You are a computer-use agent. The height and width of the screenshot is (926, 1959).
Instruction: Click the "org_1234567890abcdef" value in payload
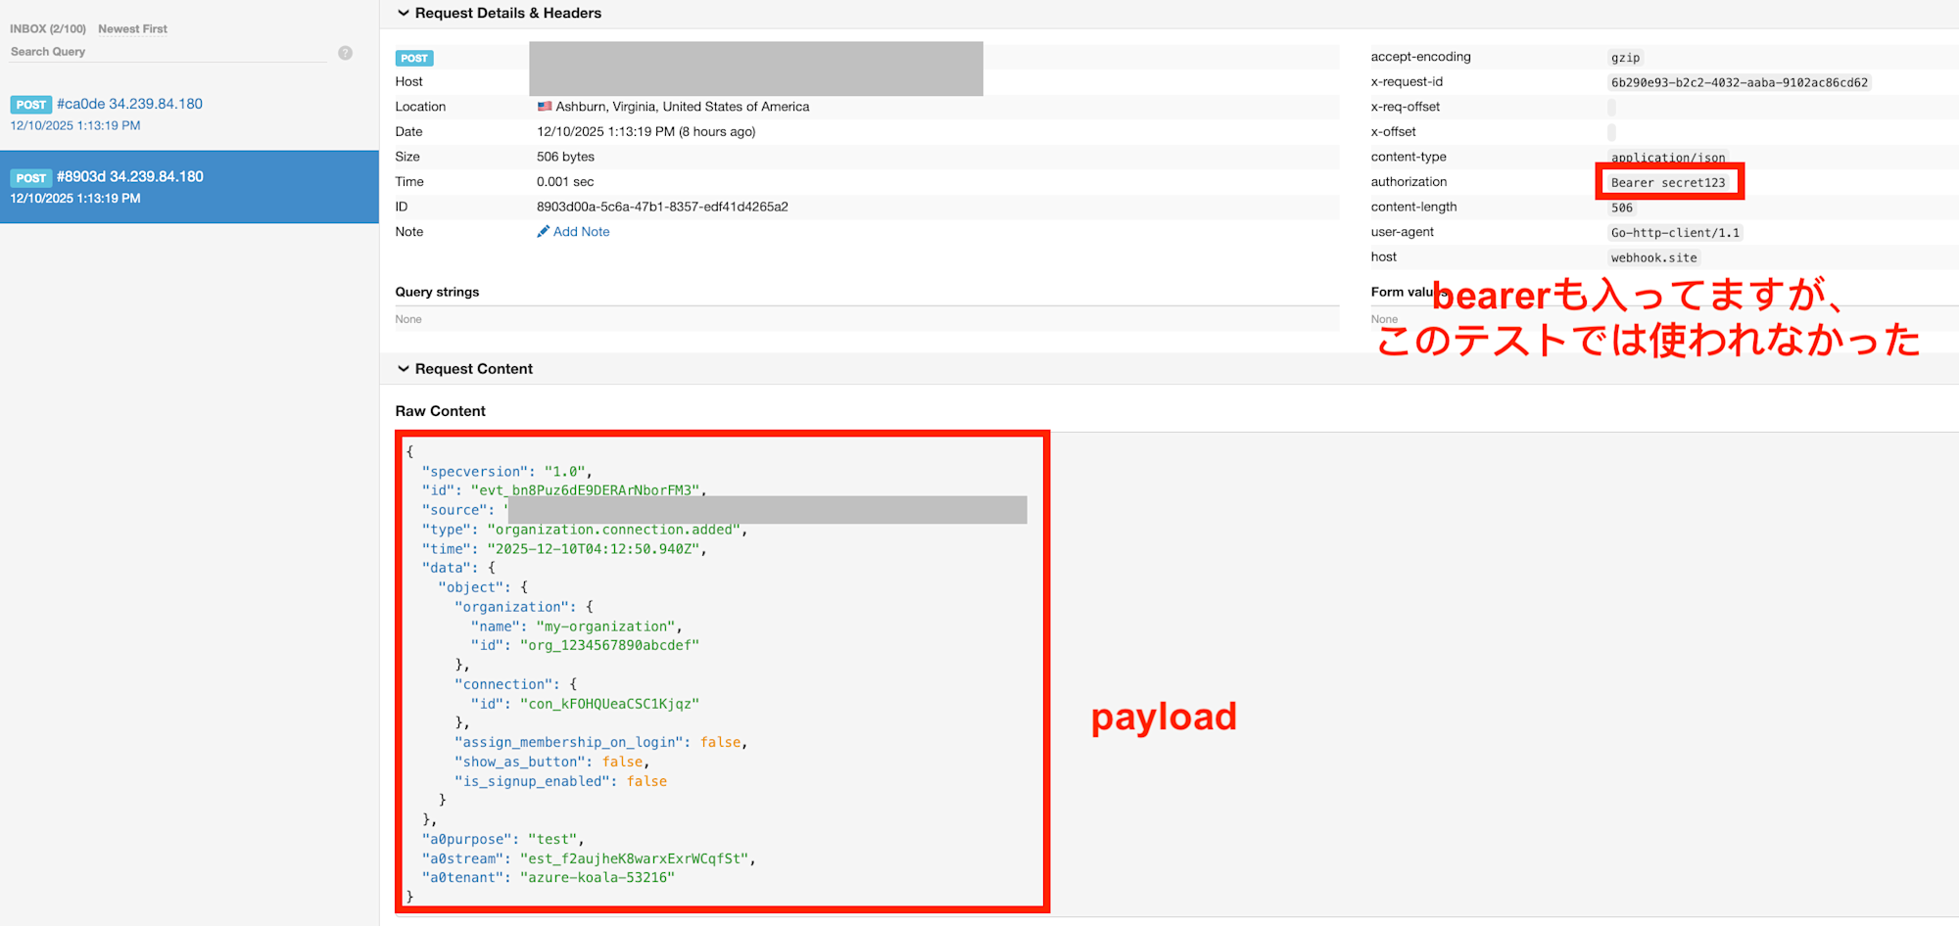point(609,646)
